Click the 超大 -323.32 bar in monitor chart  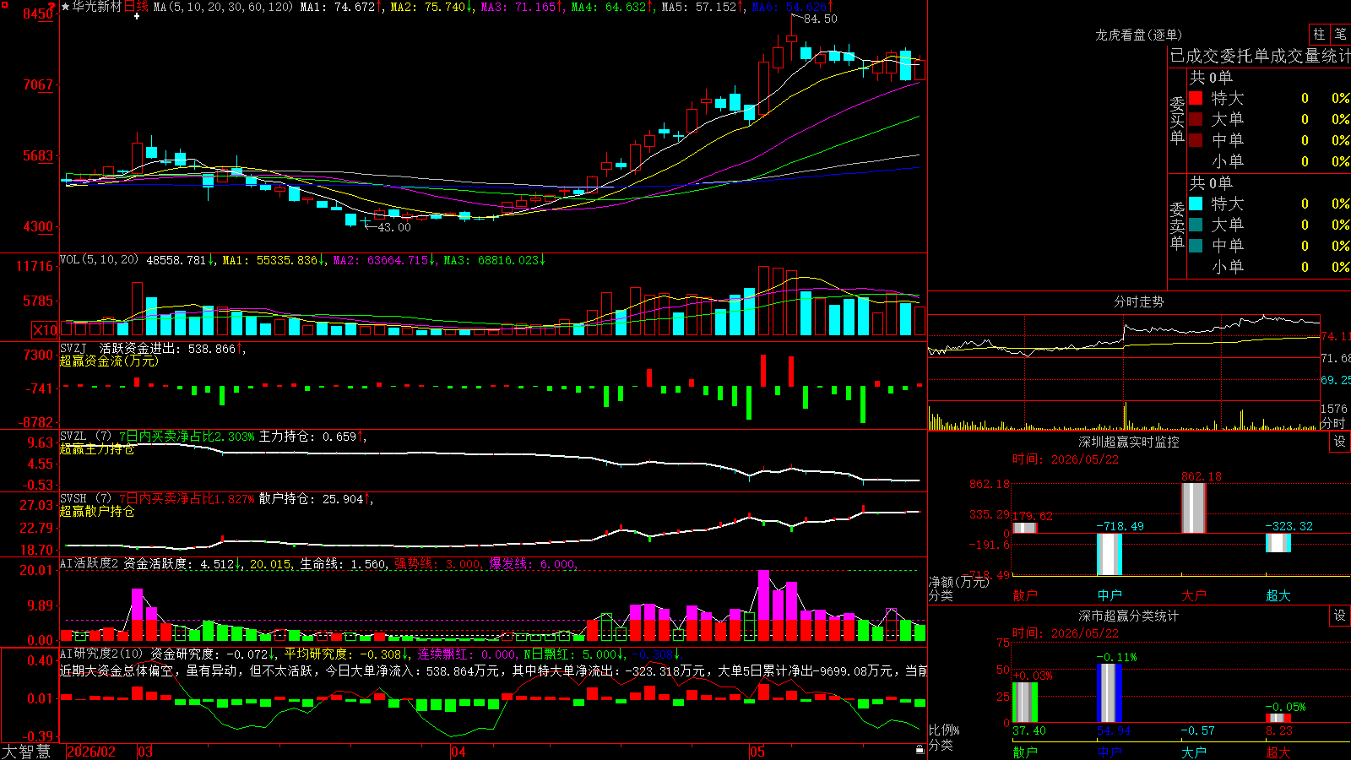(1278, 542)
